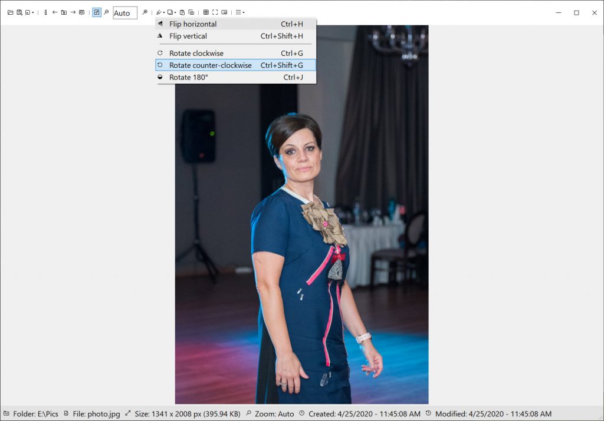Click the windowed/always-on-top icon
This screenshot has height=421, width=604.
coord(224,12)
